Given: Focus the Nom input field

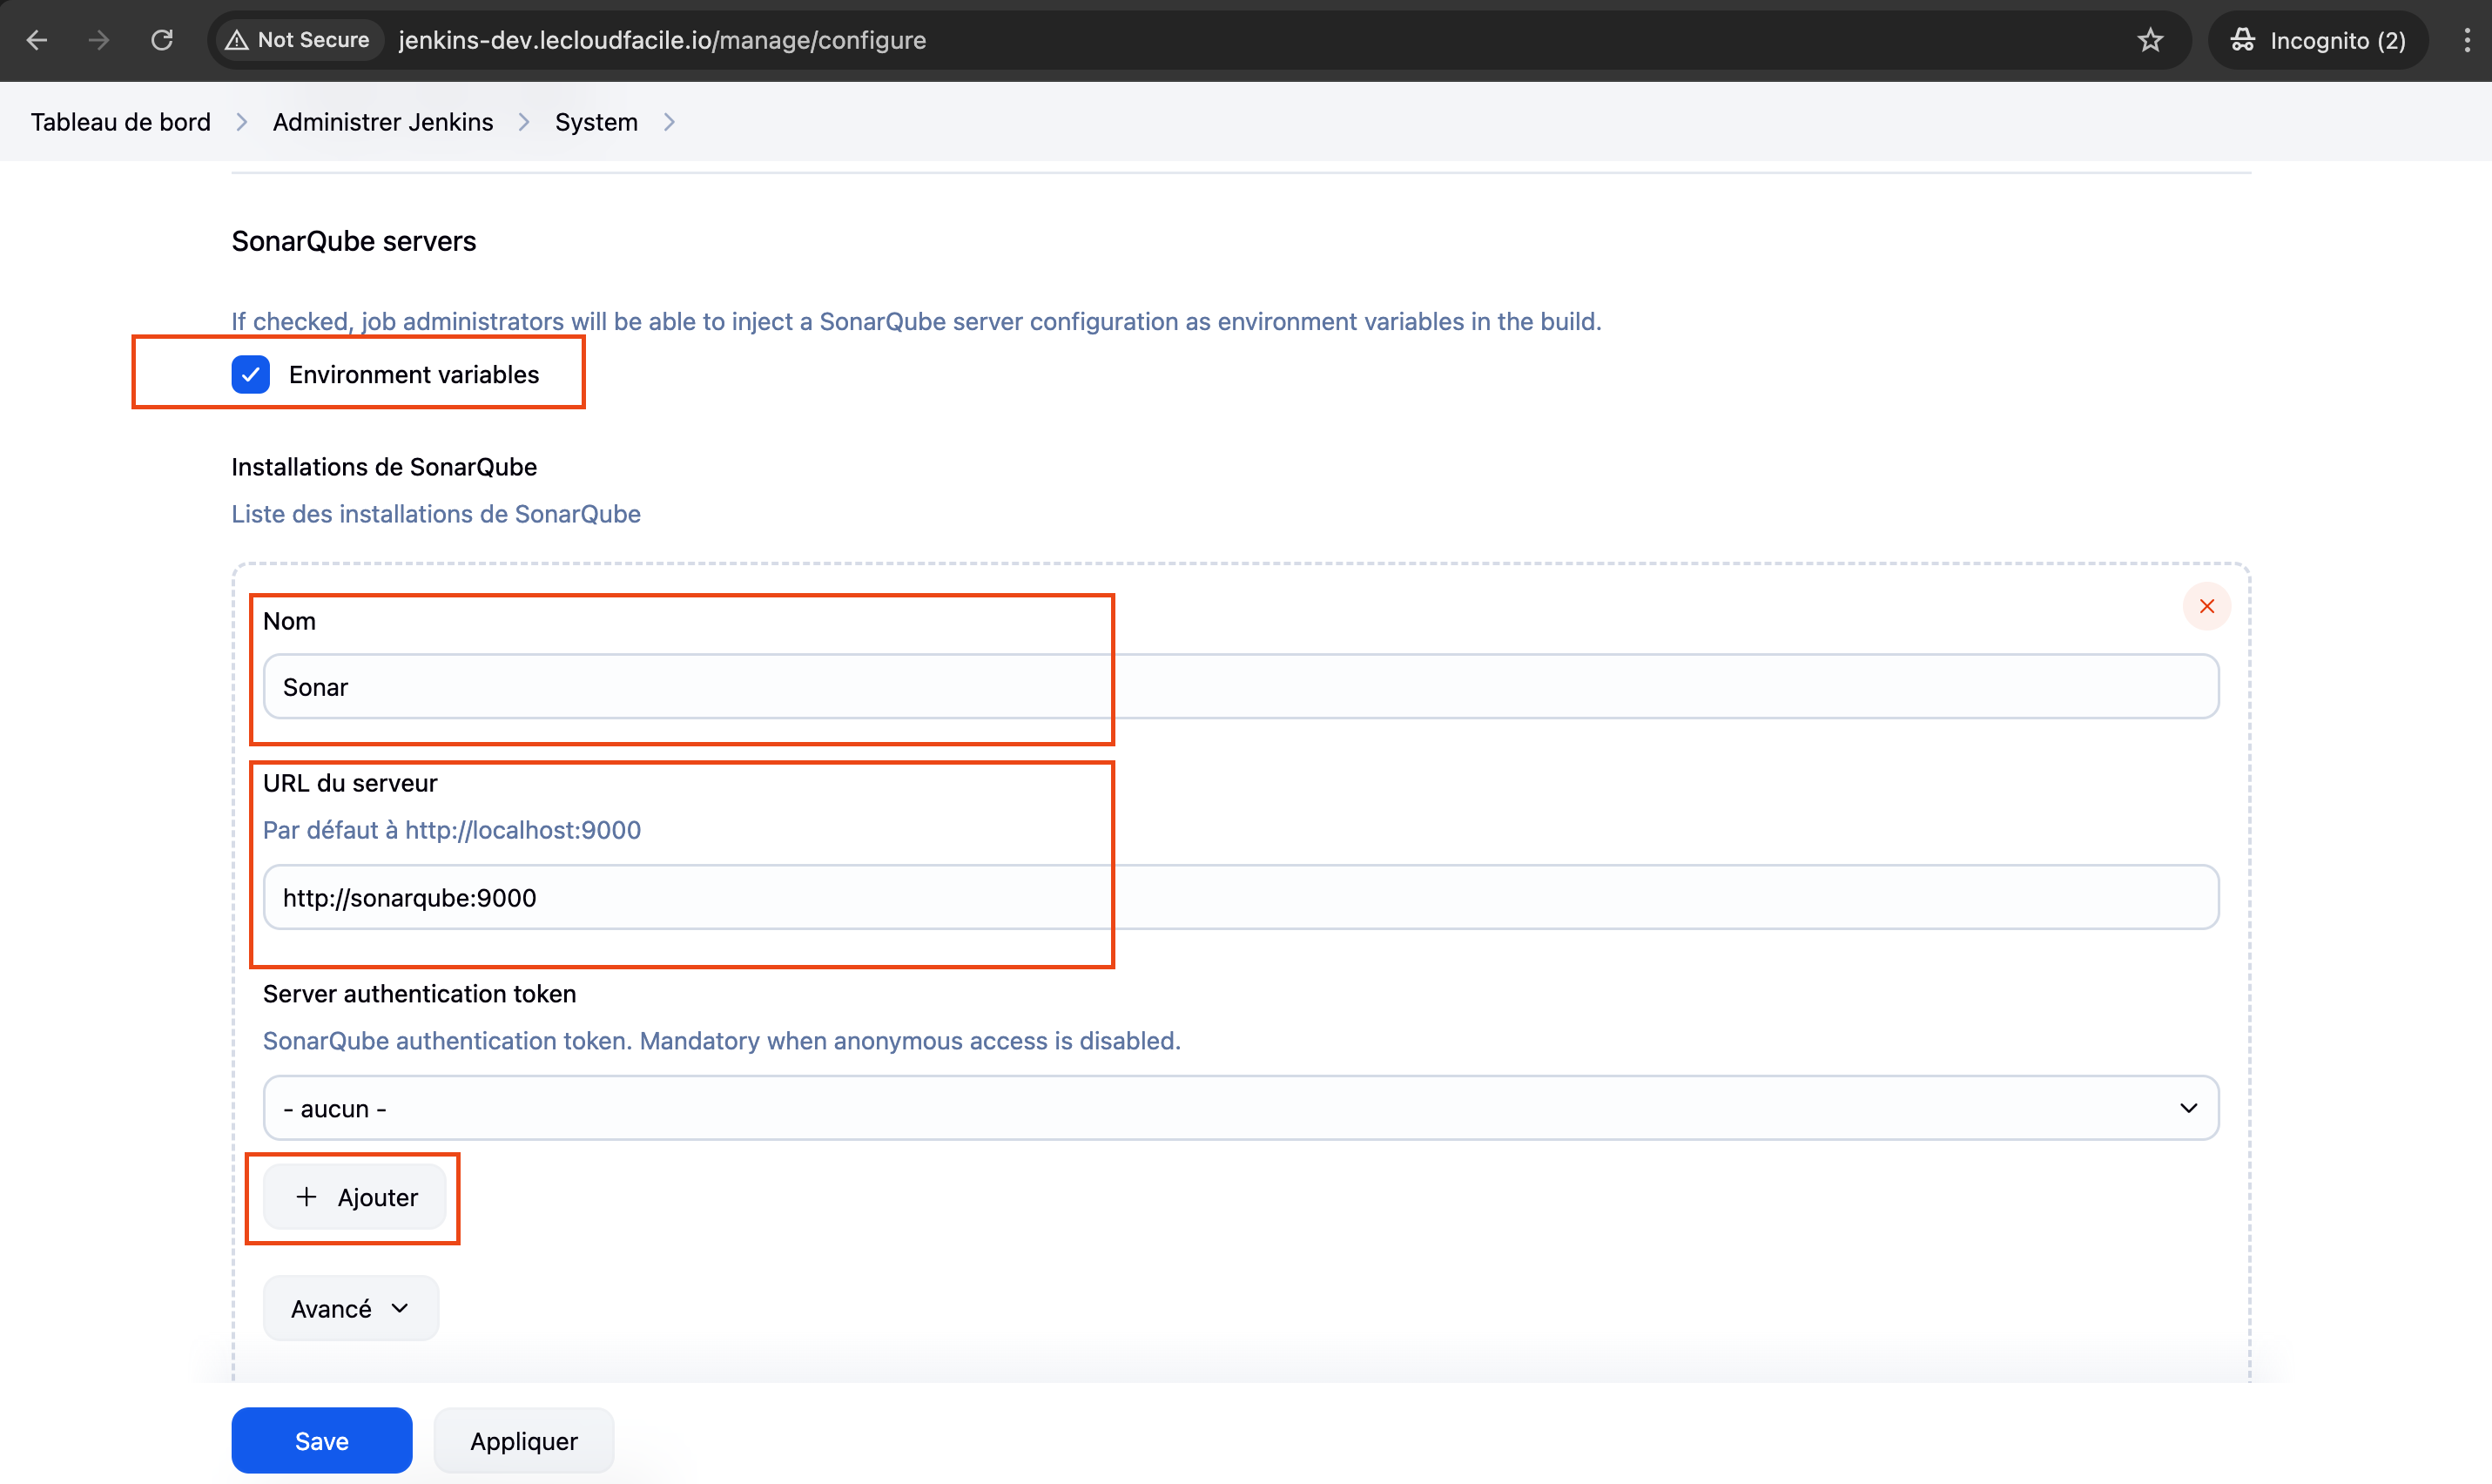Looking at the screenshot, I should click(1240, 687).
